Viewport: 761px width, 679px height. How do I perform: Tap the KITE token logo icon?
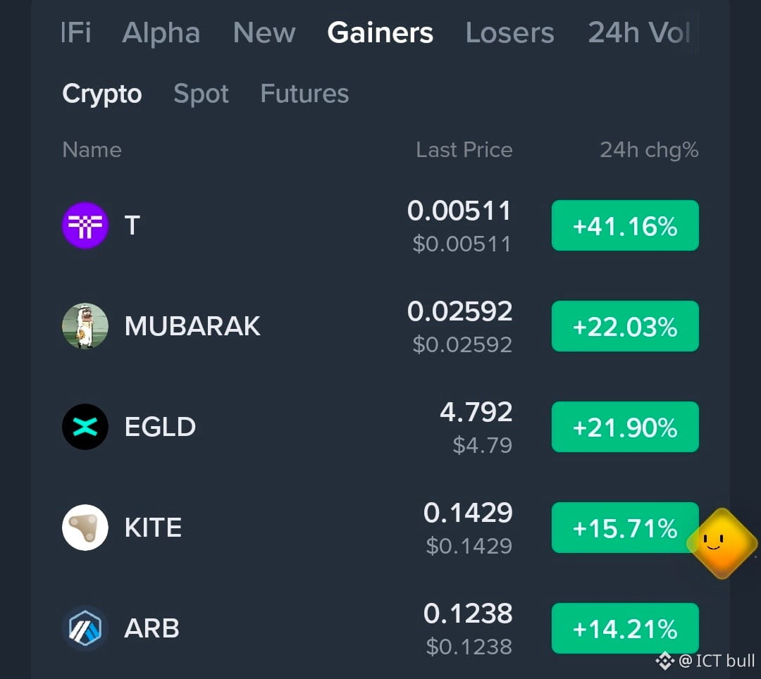[85, 527]
